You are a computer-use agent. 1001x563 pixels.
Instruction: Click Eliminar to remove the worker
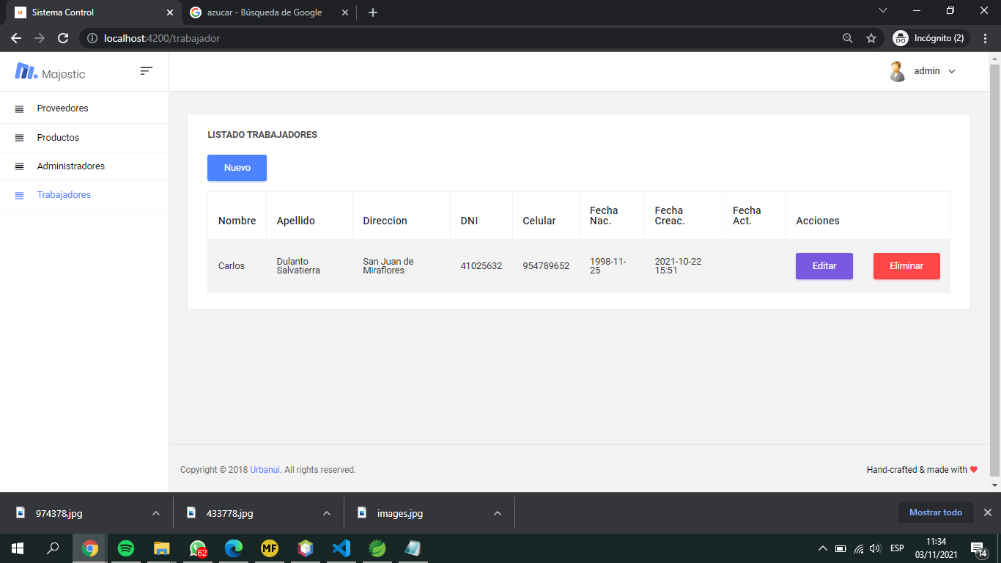[906, 266]
